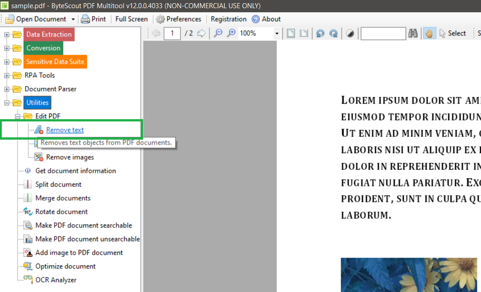The height and width of the screenshot is (292, 481).
Task: Click the Print toolbar button
Action: tap(93, 19)
